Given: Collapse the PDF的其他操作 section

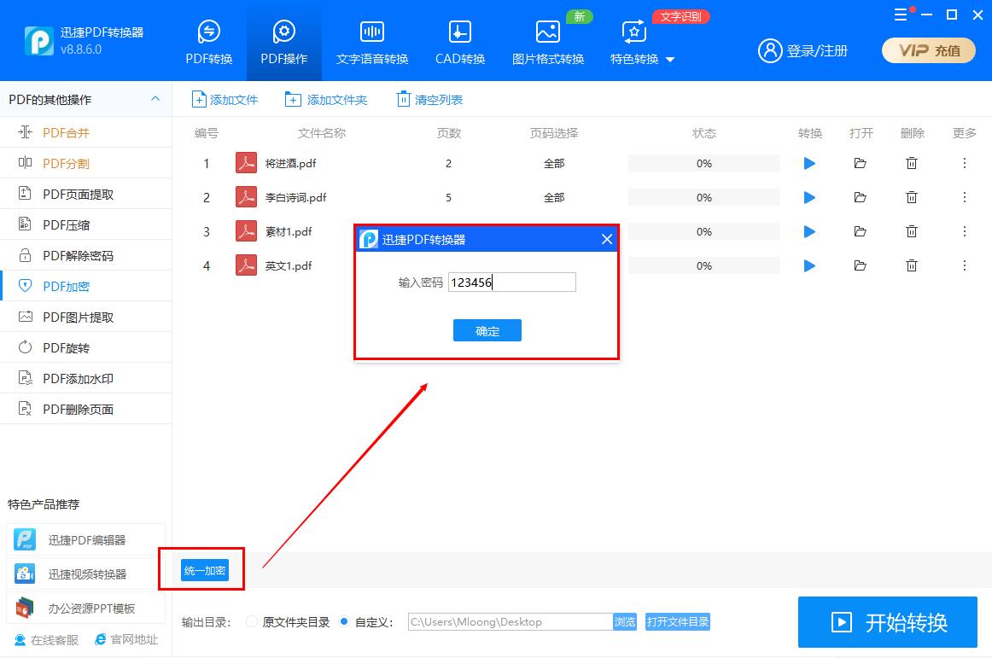Looking at the screenshot, I should 155,99.
